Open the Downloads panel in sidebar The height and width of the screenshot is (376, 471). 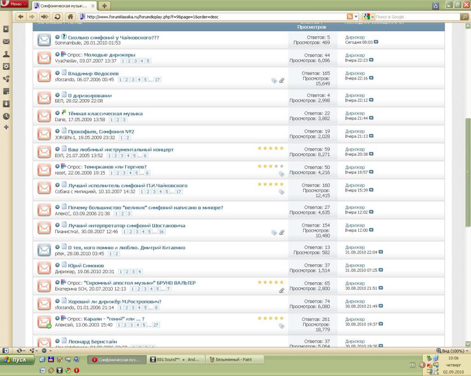pos(6,104)
